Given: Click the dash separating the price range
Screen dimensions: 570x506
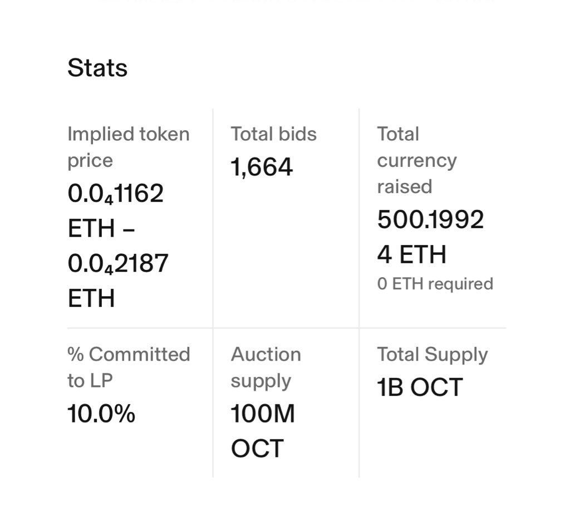Looking at the screenshot, I should click(129, 229).
